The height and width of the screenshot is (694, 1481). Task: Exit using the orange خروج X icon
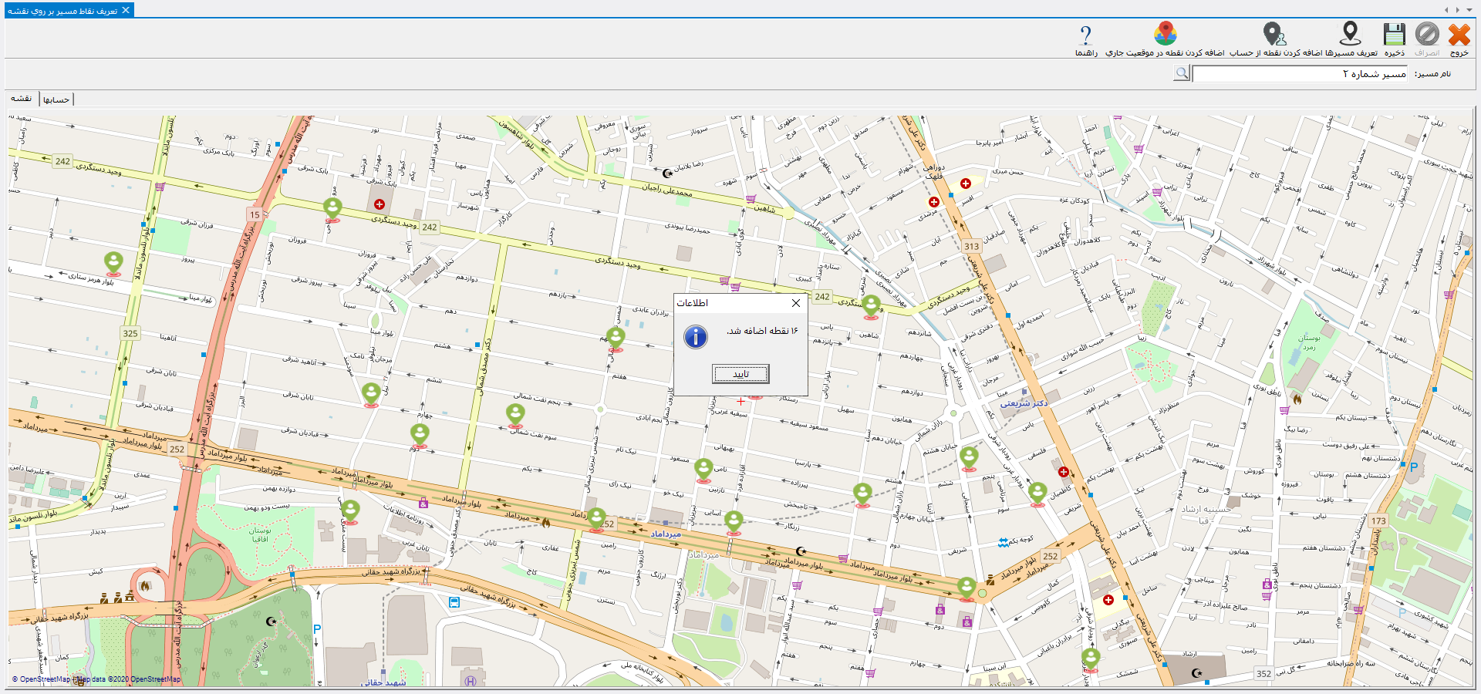pos(1459,35)
